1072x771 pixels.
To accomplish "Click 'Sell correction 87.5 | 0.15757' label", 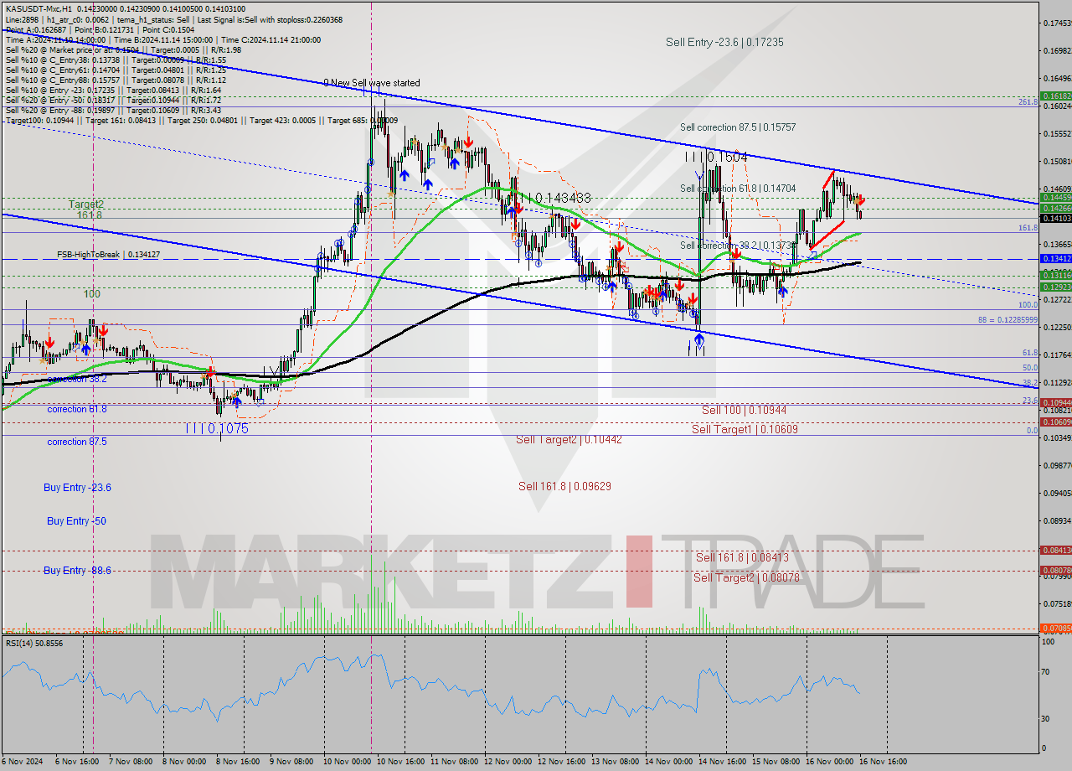I will pos(738,127).
